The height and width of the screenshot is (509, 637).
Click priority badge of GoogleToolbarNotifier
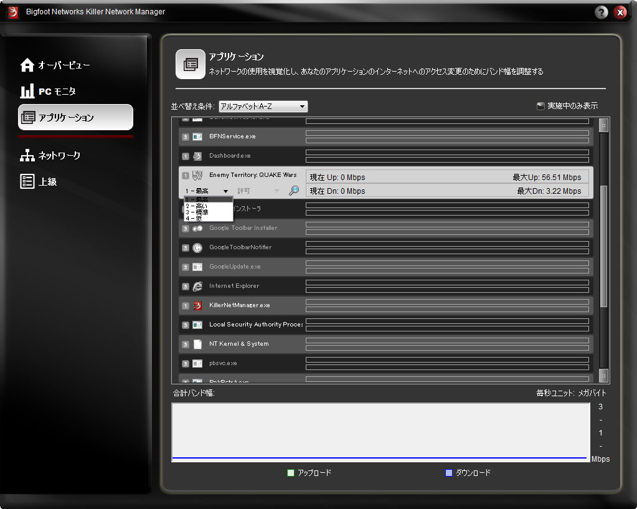pyautogui.click(x=186, y=247)
